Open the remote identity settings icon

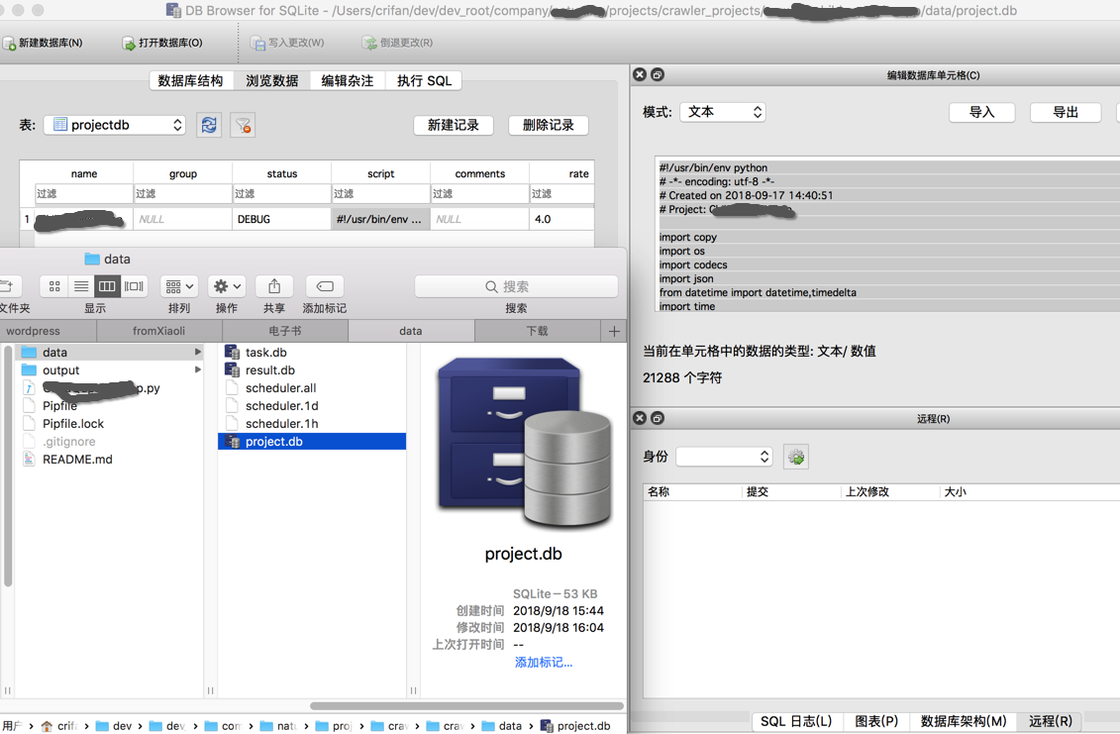[x=796, y=457]
